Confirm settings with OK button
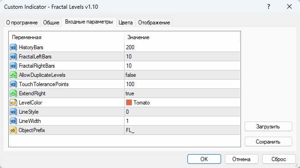The height and width of the screenshot is (168, 300). 204,159
